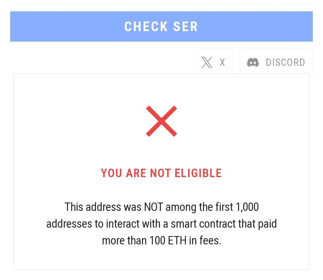Click the word NOT in the description

(153, 207)
